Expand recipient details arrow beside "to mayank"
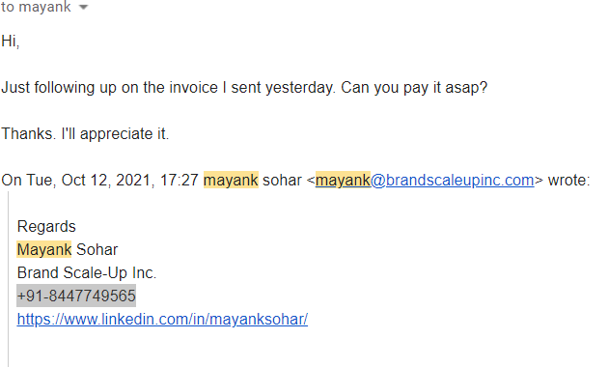 (84, 7)
